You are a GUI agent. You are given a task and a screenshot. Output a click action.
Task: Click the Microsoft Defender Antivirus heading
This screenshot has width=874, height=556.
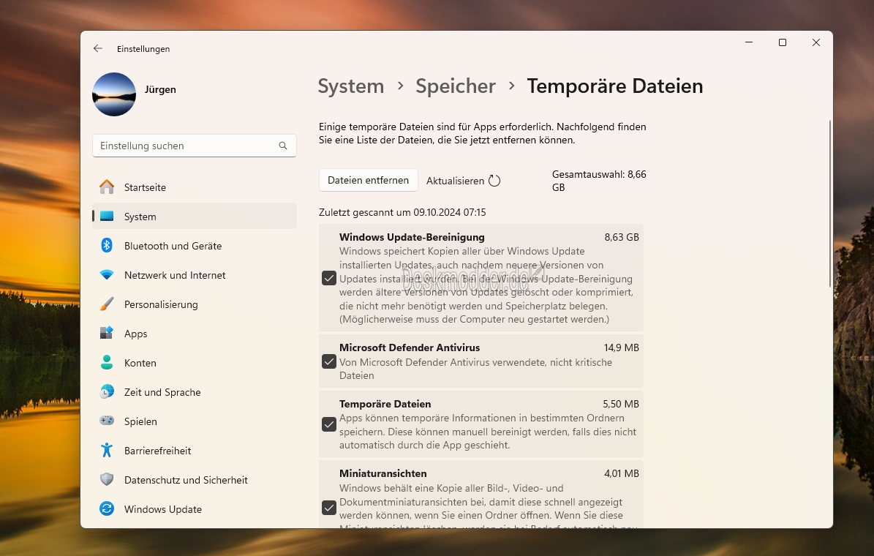410,347
